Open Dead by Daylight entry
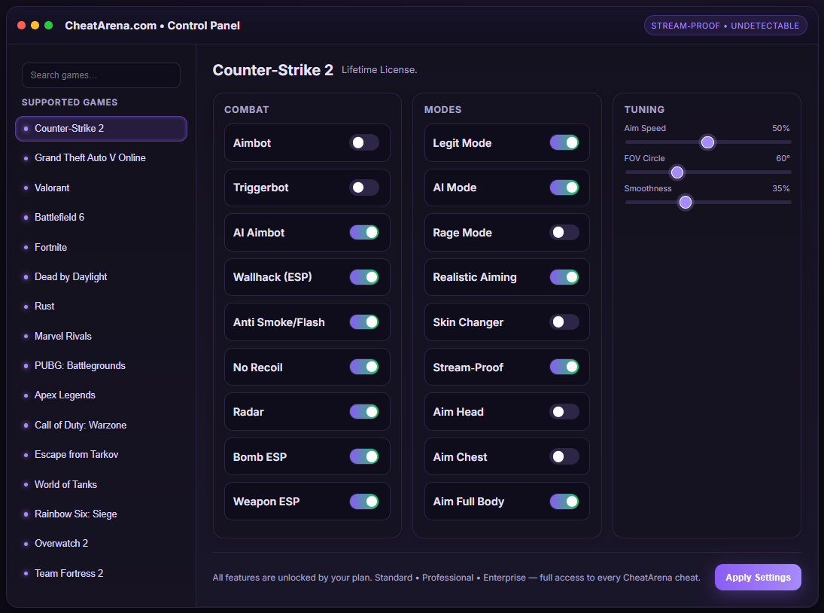Viewport: 824px width, 613px height. (101, 276)
